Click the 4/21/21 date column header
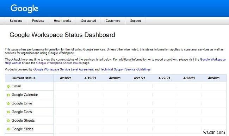Viewport: 229px width, 136px height. tap(140, 78)
